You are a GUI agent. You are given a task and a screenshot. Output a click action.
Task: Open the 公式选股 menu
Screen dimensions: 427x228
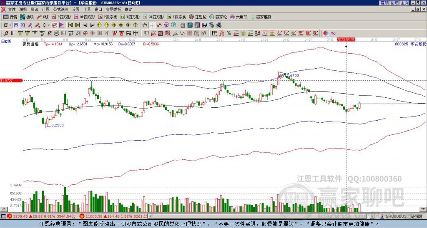pyautogui.click(x=61, y=10)
